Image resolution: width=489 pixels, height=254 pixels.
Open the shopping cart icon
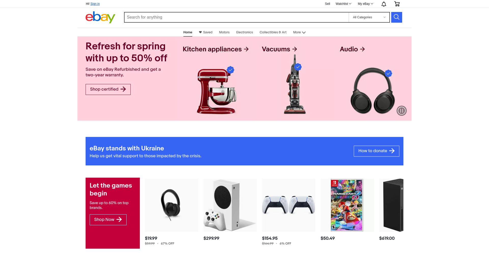(x=397, y=4)
